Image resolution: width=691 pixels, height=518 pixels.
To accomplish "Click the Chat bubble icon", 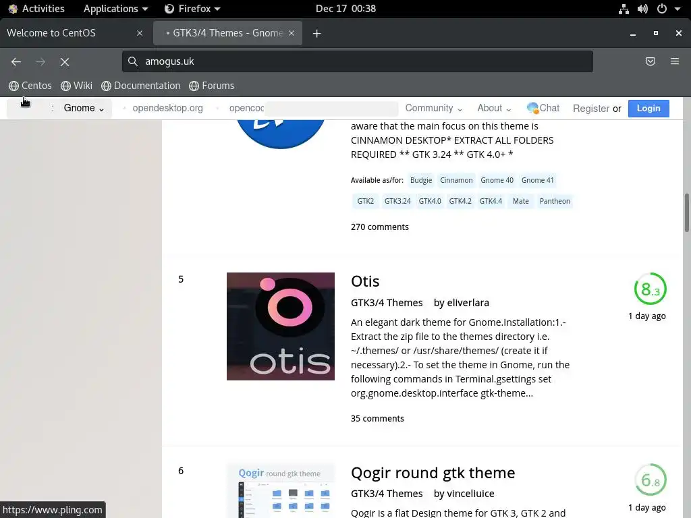I will pos(533,108).
